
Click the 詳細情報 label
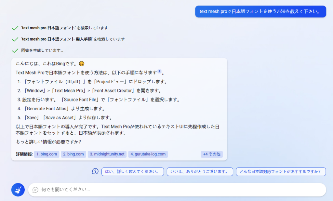24,154
